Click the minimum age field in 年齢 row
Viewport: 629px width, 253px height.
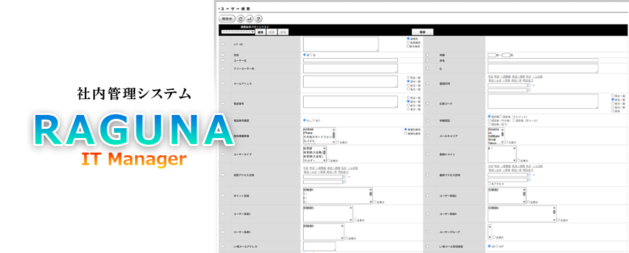(492, 55)
